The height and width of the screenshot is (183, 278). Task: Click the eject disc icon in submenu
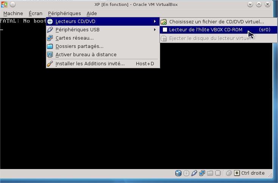point(164,38)
